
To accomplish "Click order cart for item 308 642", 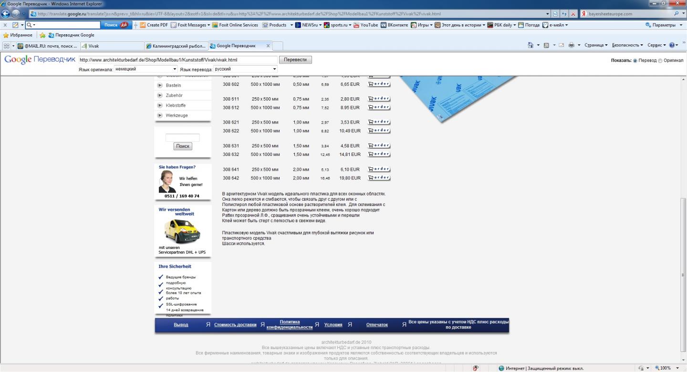I will pos(379,178).
